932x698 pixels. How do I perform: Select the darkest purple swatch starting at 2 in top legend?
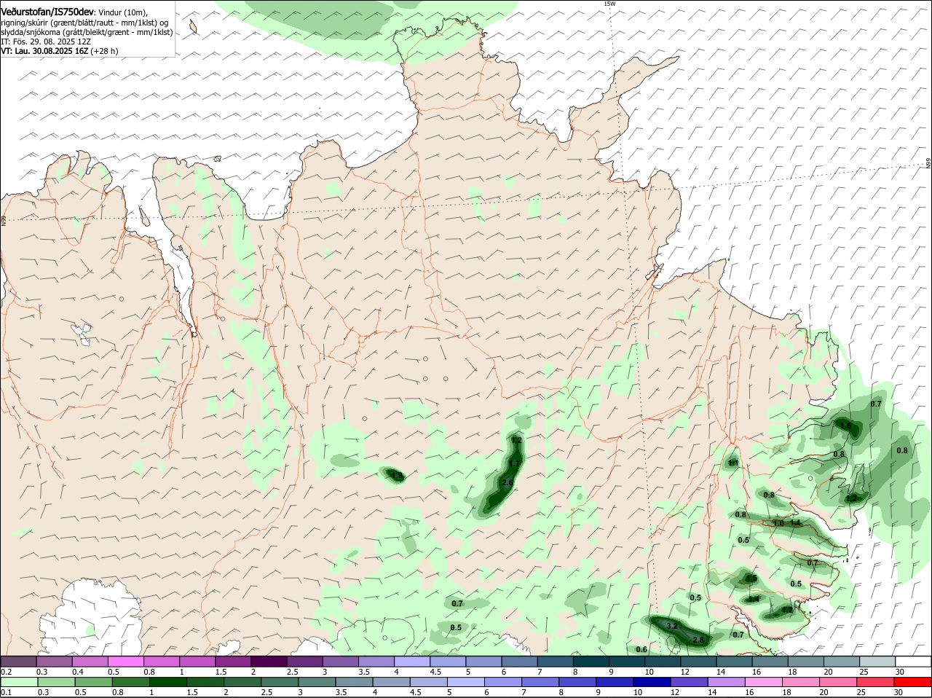(x=269, y=661)
